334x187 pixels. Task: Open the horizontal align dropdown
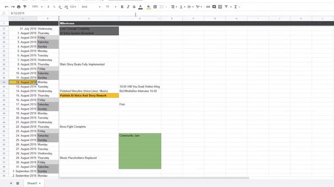(x=174, y=7)
